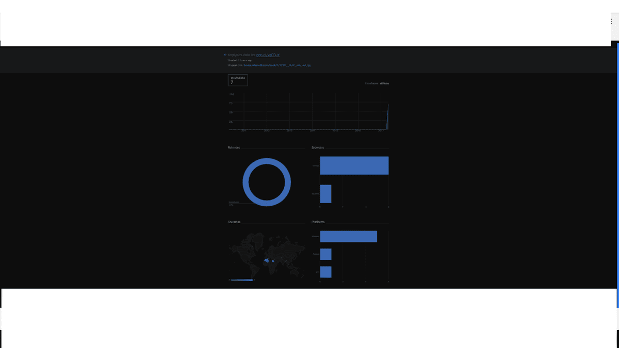Click the highlighted country on world map
This screenshot has height=348, width=619.
click(267, 261)
